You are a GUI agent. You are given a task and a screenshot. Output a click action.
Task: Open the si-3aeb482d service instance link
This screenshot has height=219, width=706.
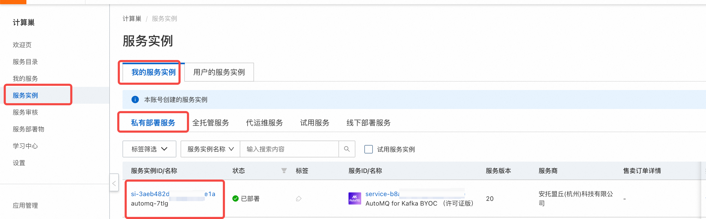point(173,194)
